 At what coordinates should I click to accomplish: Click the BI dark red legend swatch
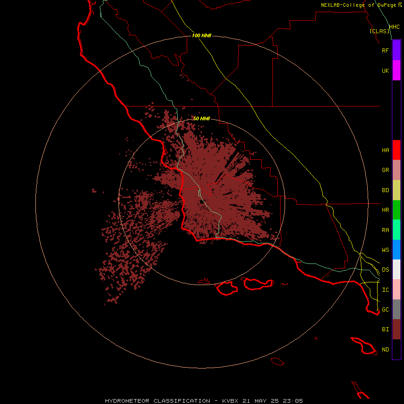[396, 329]
